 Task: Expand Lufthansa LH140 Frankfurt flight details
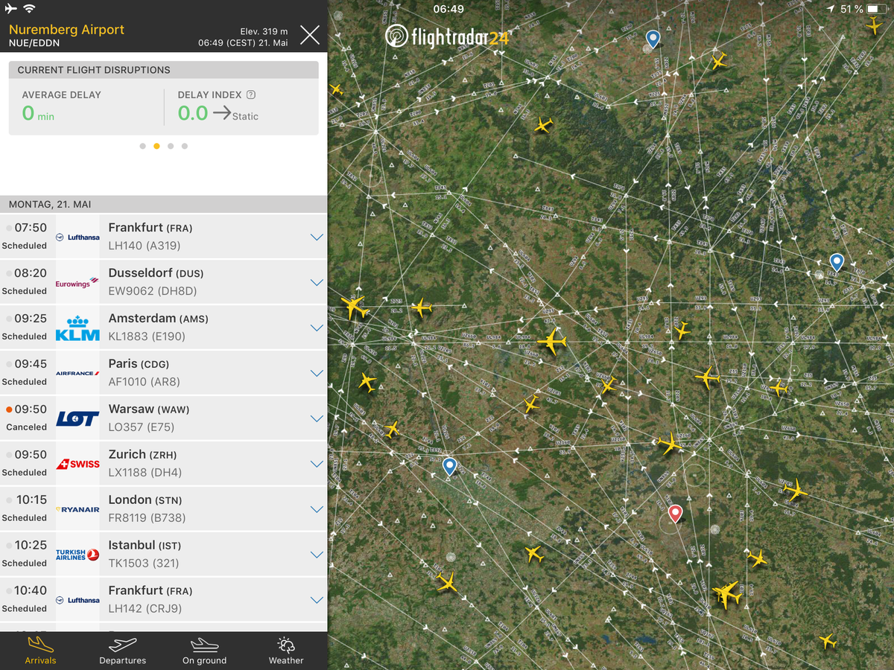click(x=317, y=237)
